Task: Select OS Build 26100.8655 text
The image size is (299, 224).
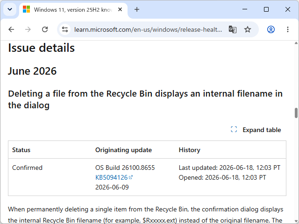Action: 125,168
